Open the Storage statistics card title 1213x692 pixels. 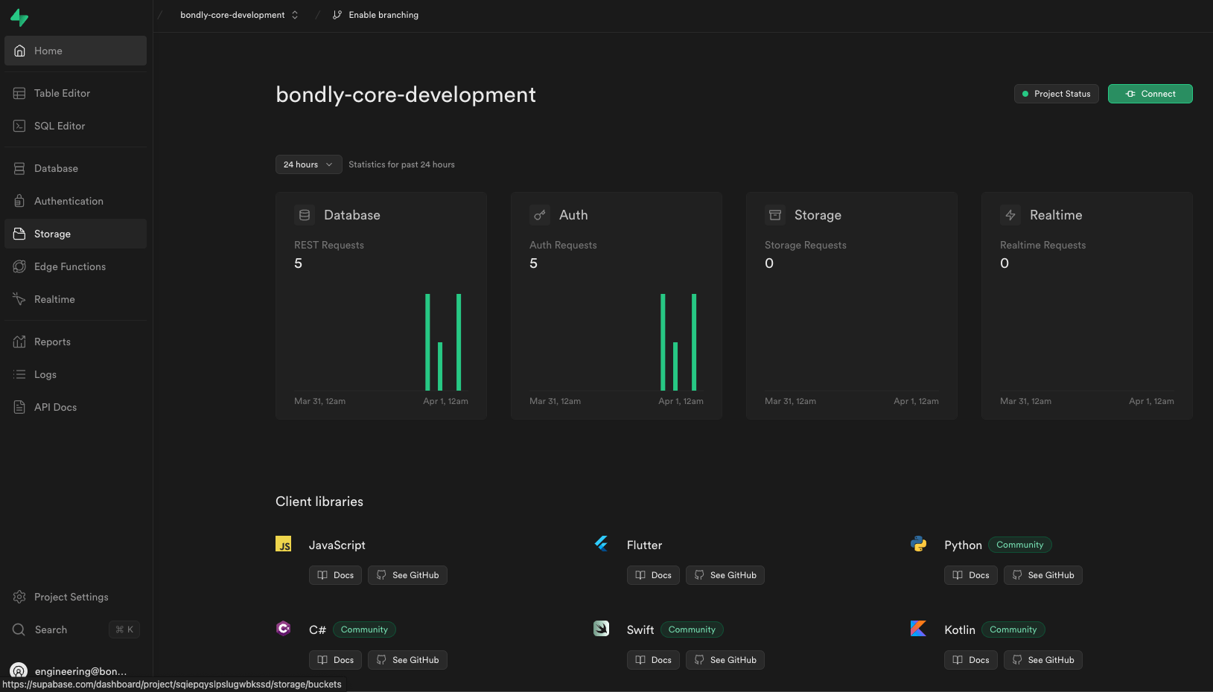coord(818,215)
